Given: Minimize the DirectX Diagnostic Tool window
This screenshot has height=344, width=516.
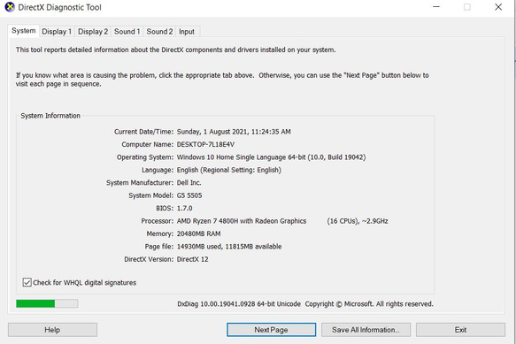Looking at the screenshot, I should (x=436, y=7).
